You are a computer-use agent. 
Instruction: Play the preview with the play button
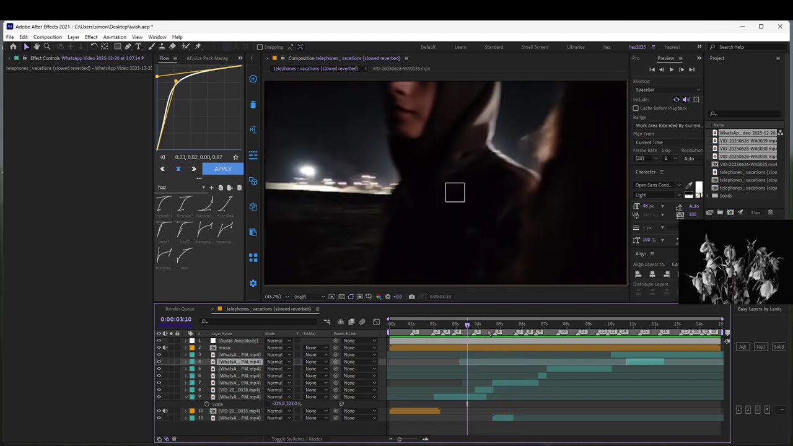point(672,69)
